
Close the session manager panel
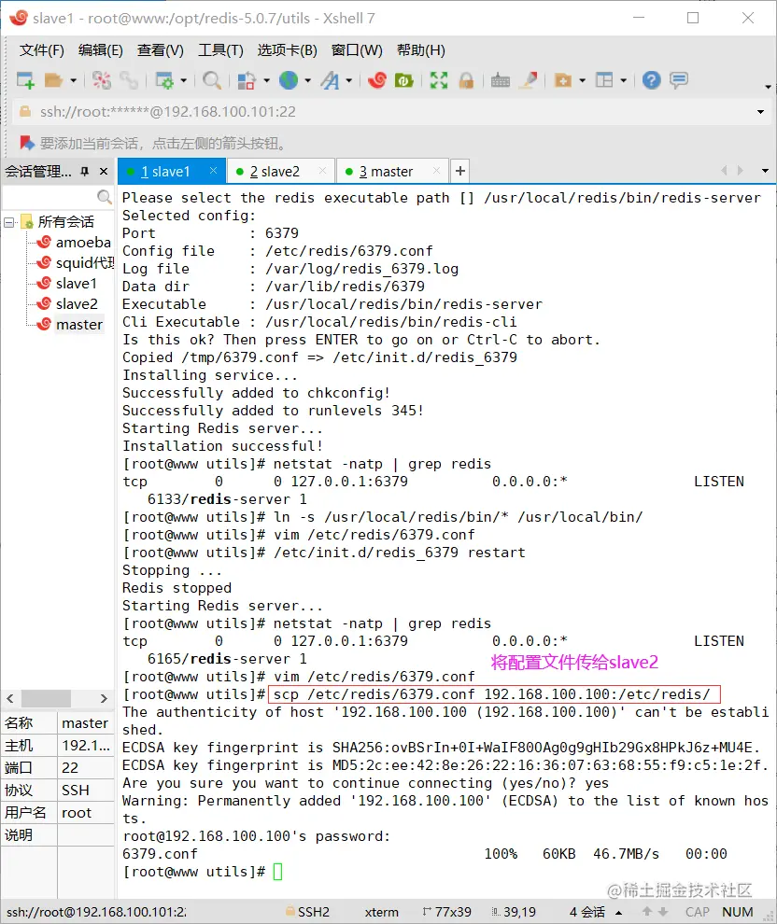tap(104, 172)
